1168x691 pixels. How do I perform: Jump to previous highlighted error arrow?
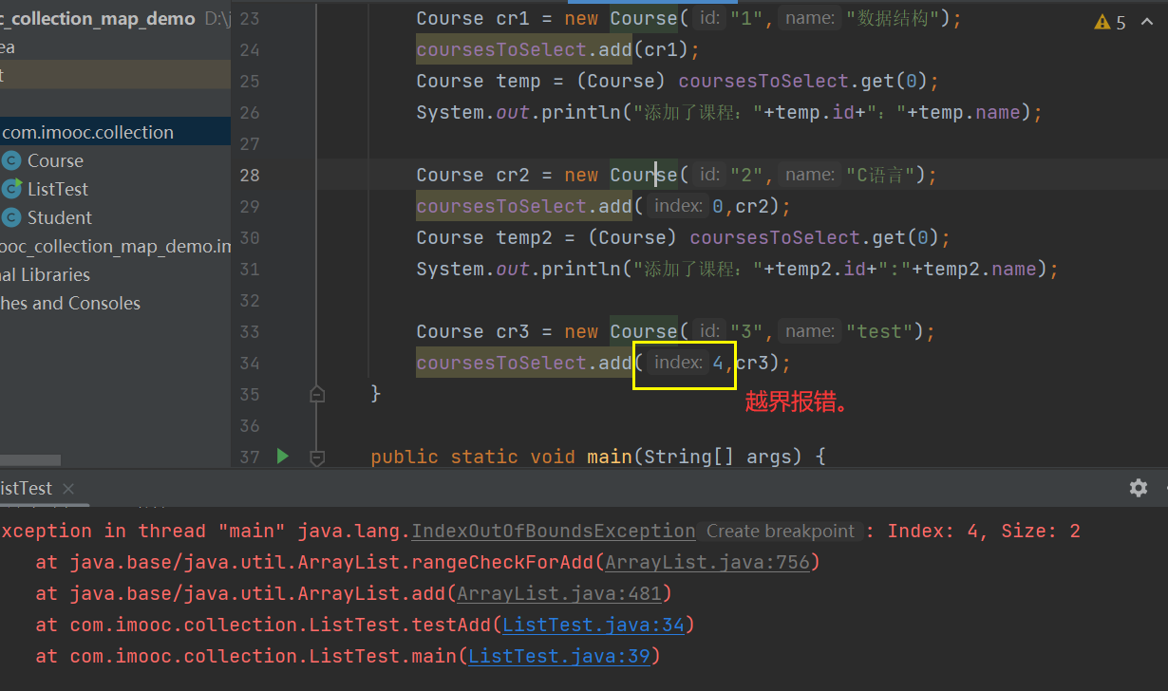[1147, 23]
